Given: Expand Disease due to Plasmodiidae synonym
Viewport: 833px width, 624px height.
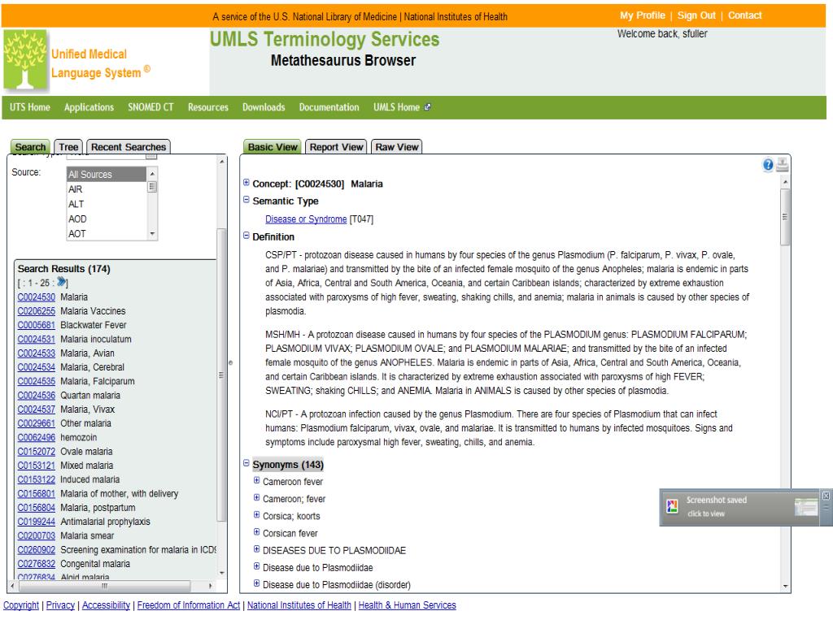Looking at the screenshot, I should 256,566.
